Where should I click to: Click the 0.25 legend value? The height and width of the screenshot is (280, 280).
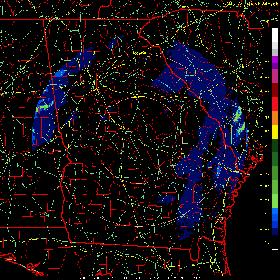point(265,201)
